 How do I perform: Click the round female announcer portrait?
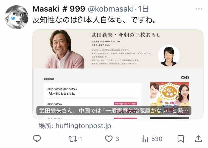pos(169,56)
